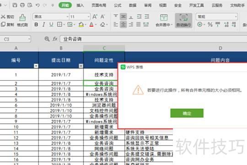Click the formula bar showing 业务咨询
Viewport: 247px width, 165px height.
[x=153, y=39]
